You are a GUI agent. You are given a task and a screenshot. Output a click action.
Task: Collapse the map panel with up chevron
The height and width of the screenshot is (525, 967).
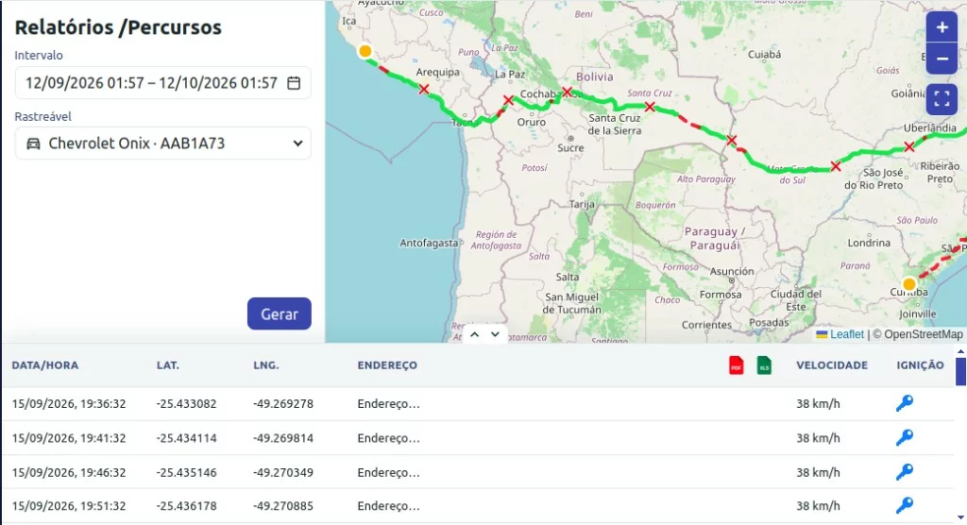click(x=474, y=334)
